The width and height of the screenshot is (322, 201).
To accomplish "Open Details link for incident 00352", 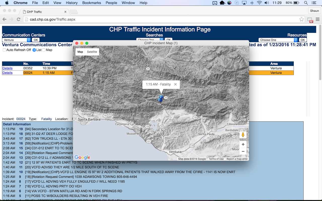I will [7, 68].
